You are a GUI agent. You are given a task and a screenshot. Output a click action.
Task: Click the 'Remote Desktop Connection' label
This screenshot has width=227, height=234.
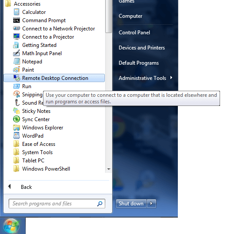tap(55, 78)
